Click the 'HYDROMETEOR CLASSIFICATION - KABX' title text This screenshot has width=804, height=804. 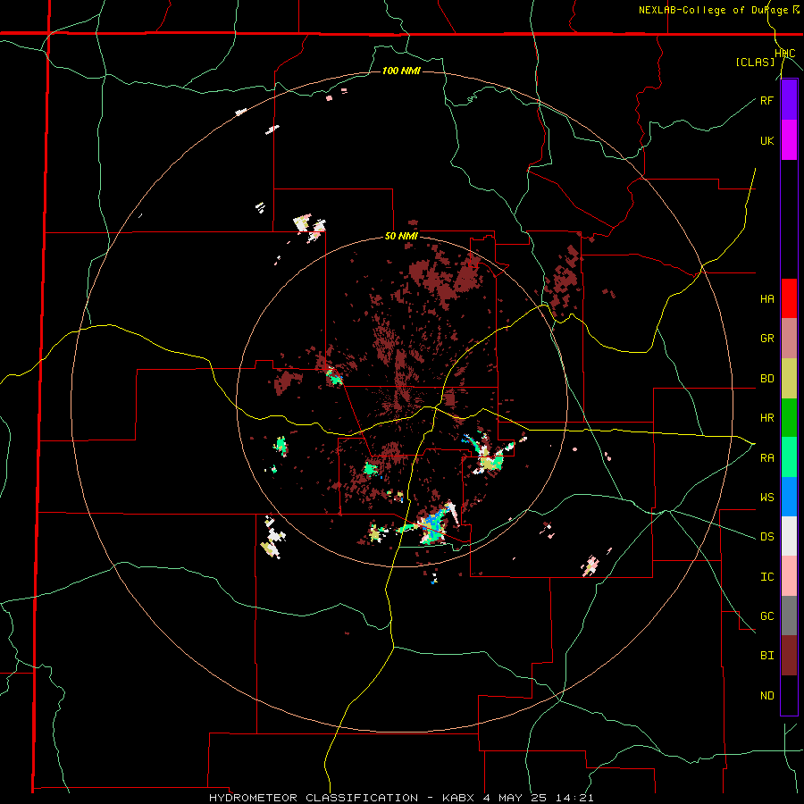(341, 798)
